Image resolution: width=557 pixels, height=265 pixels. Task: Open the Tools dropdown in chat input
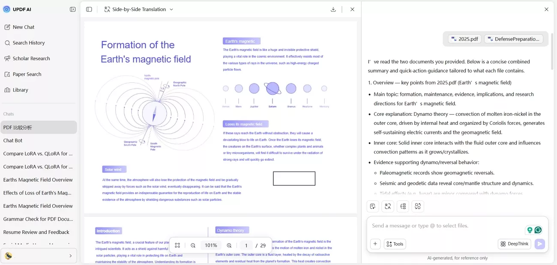(x=394, y=244)
